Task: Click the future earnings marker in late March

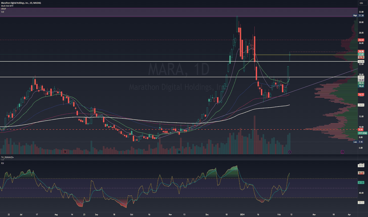Action: coord(342,152)
